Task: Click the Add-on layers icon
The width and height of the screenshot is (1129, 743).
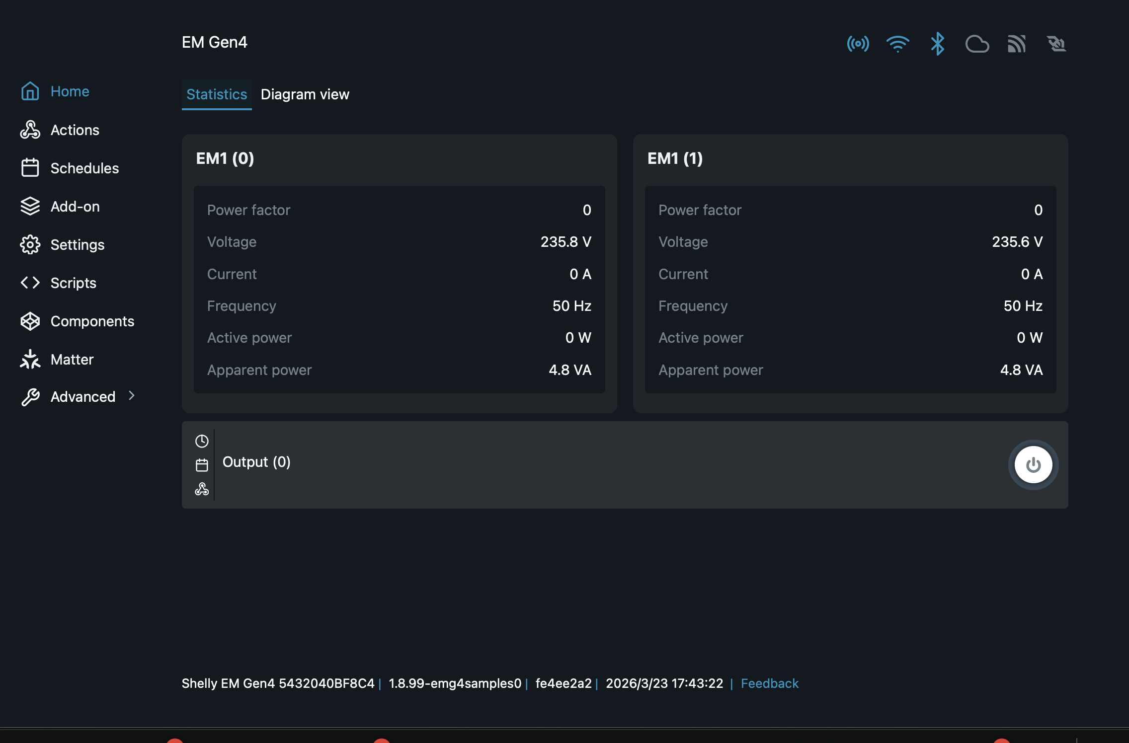Action: [30, 206]
